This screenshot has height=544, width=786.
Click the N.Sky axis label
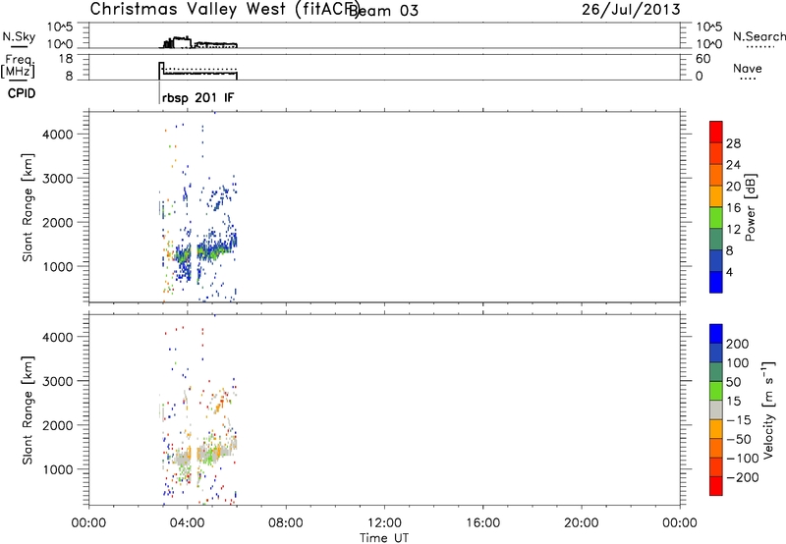tap(19, 36)
